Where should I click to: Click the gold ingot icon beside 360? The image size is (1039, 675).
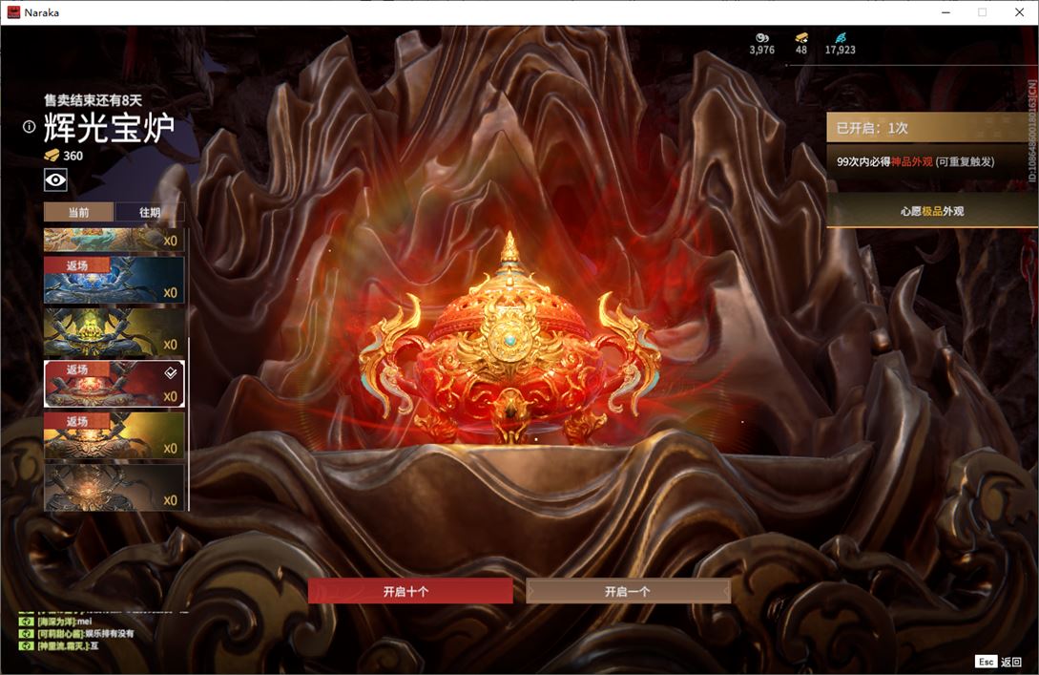click(x=52, y=156)
